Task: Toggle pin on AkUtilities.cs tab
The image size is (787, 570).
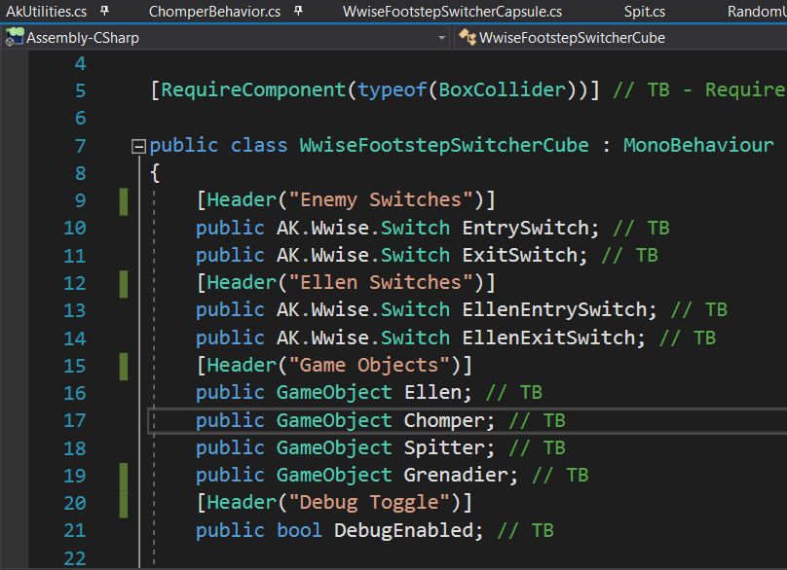Action: [104, 11]
